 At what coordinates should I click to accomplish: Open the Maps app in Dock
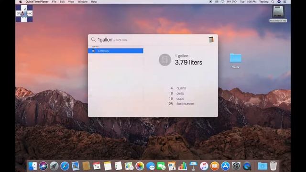(129, 166)
